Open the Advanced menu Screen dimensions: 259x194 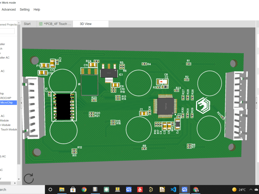(9, 9)
